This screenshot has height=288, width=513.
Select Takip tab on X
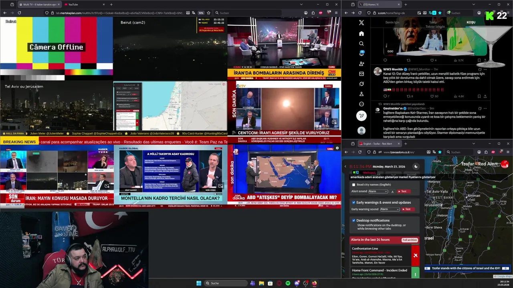(x=433, y=22)
